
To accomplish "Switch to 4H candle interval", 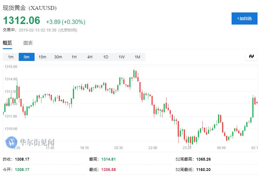I will 90,57.
